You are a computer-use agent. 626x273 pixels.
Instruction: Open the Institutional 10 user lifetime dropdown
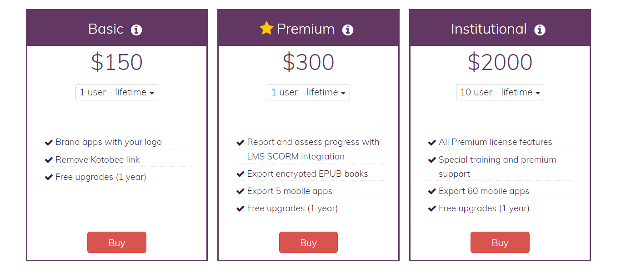point(500,92)
